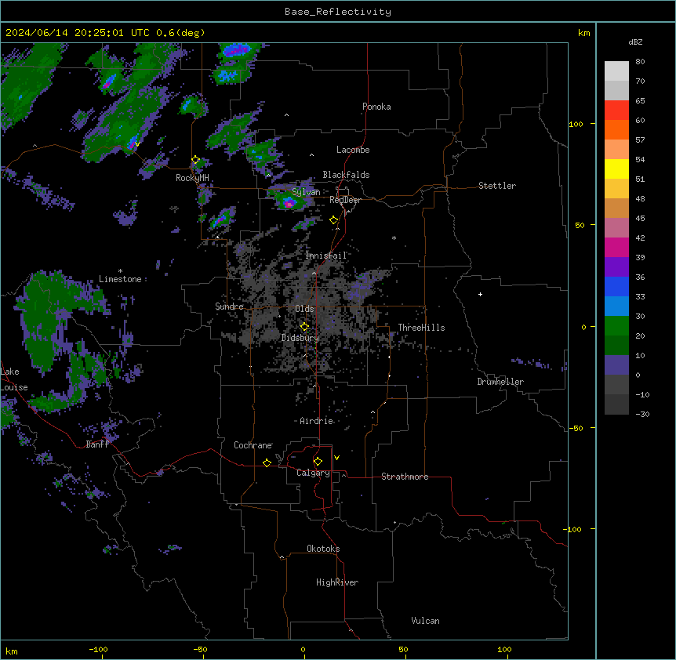
Task: Select the royal blue 33-36 dBZ legend swatch
Action: (x=616, y=286)
